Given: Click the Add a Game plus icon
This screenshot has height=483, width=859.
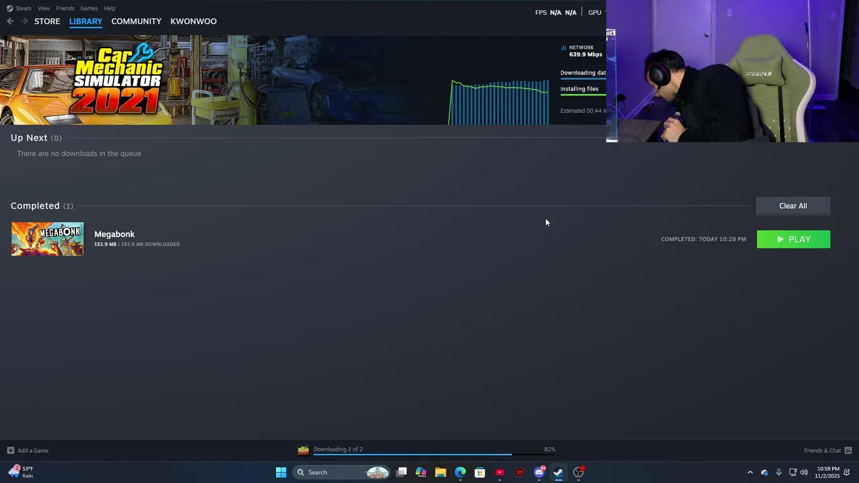Looking at the screenshot, I should pyautogui.click(x=10, y=450).
